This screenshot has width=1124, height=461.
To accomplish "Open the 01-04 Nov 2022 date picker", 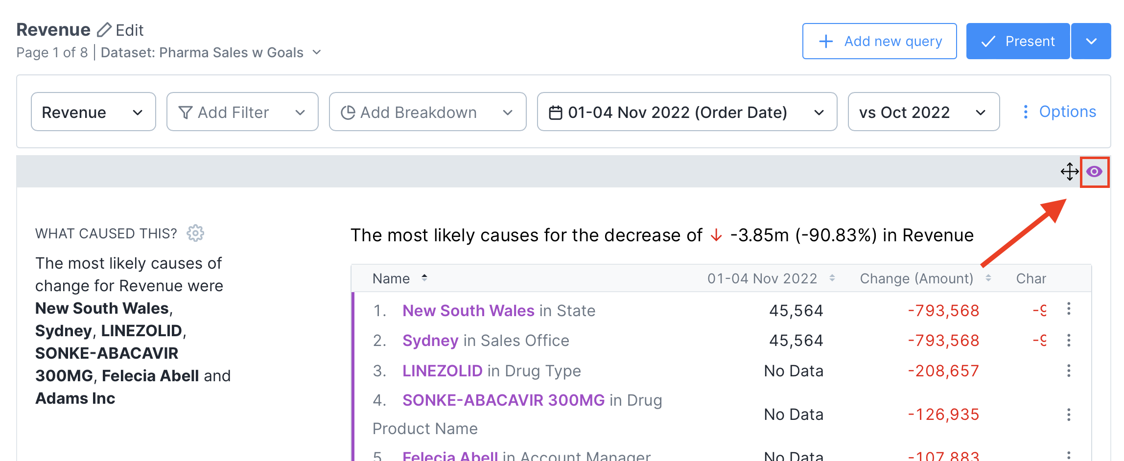I will coord(686,112).
